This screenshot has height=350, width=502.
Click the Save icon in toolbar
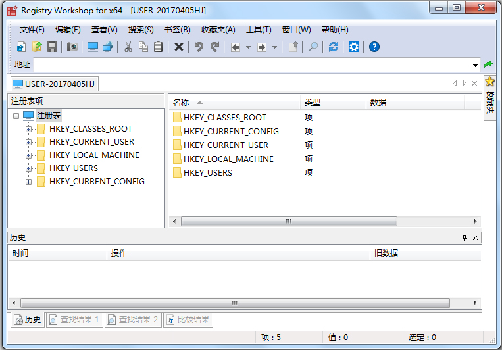coord(51,47)
